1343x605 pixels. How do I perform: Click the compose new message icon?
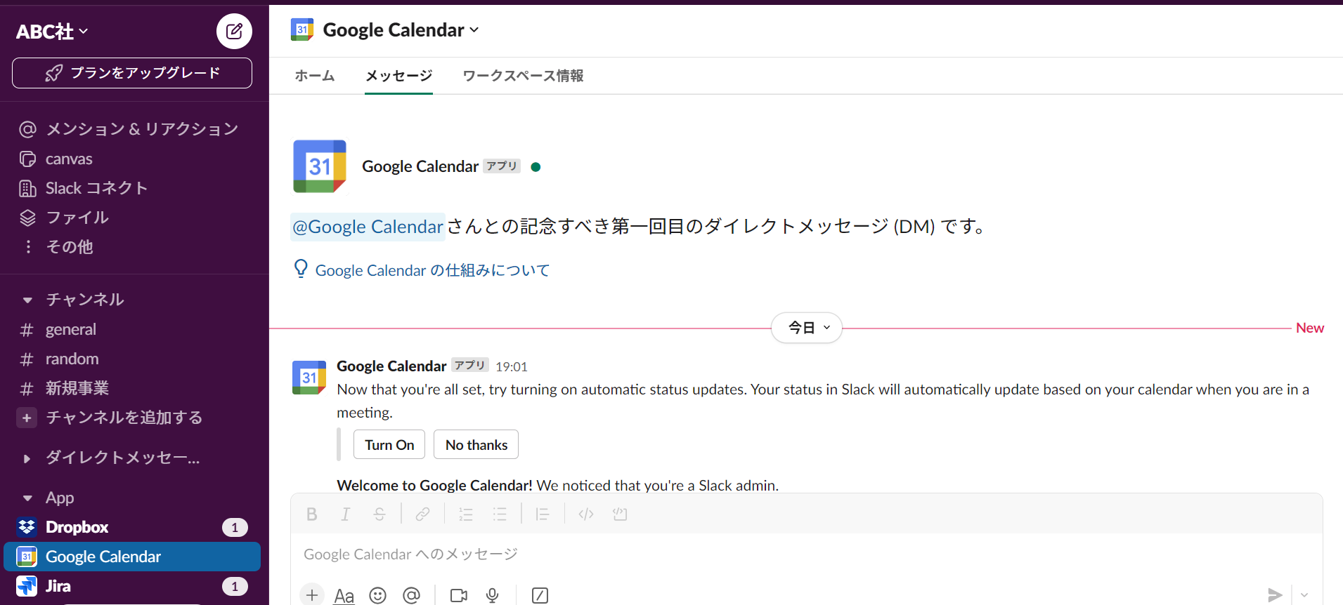tap(234, 32)
